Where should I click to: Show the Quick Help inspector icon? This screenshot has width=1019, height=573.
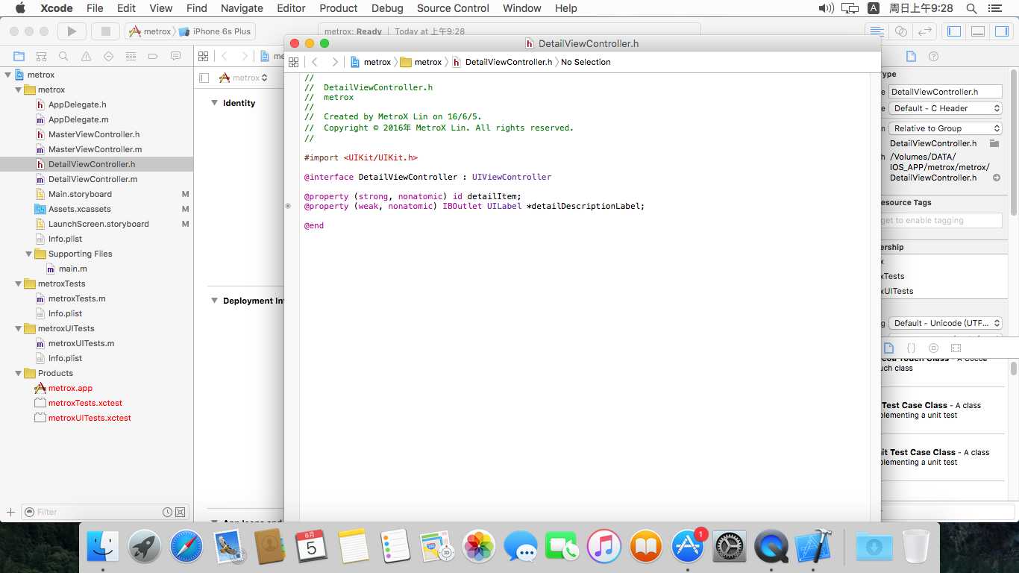pyautogui.click(x=933, y=56)
